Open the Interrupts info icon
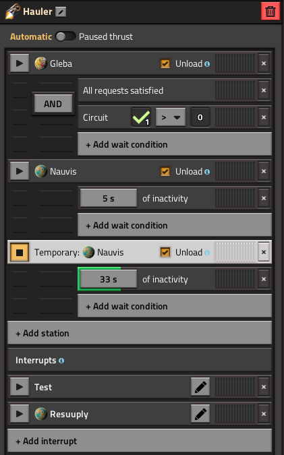Viewport: 284px width, 455px height. (x=61, y=361)
